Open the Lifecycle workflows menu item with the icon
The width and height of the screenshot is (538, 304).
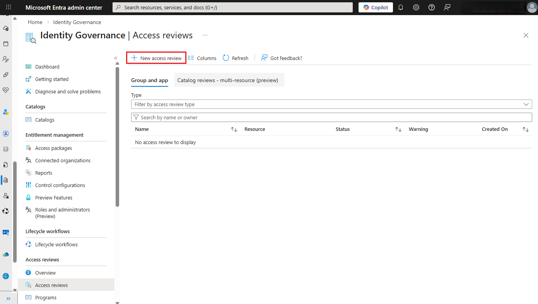click(x=56, y=244)
